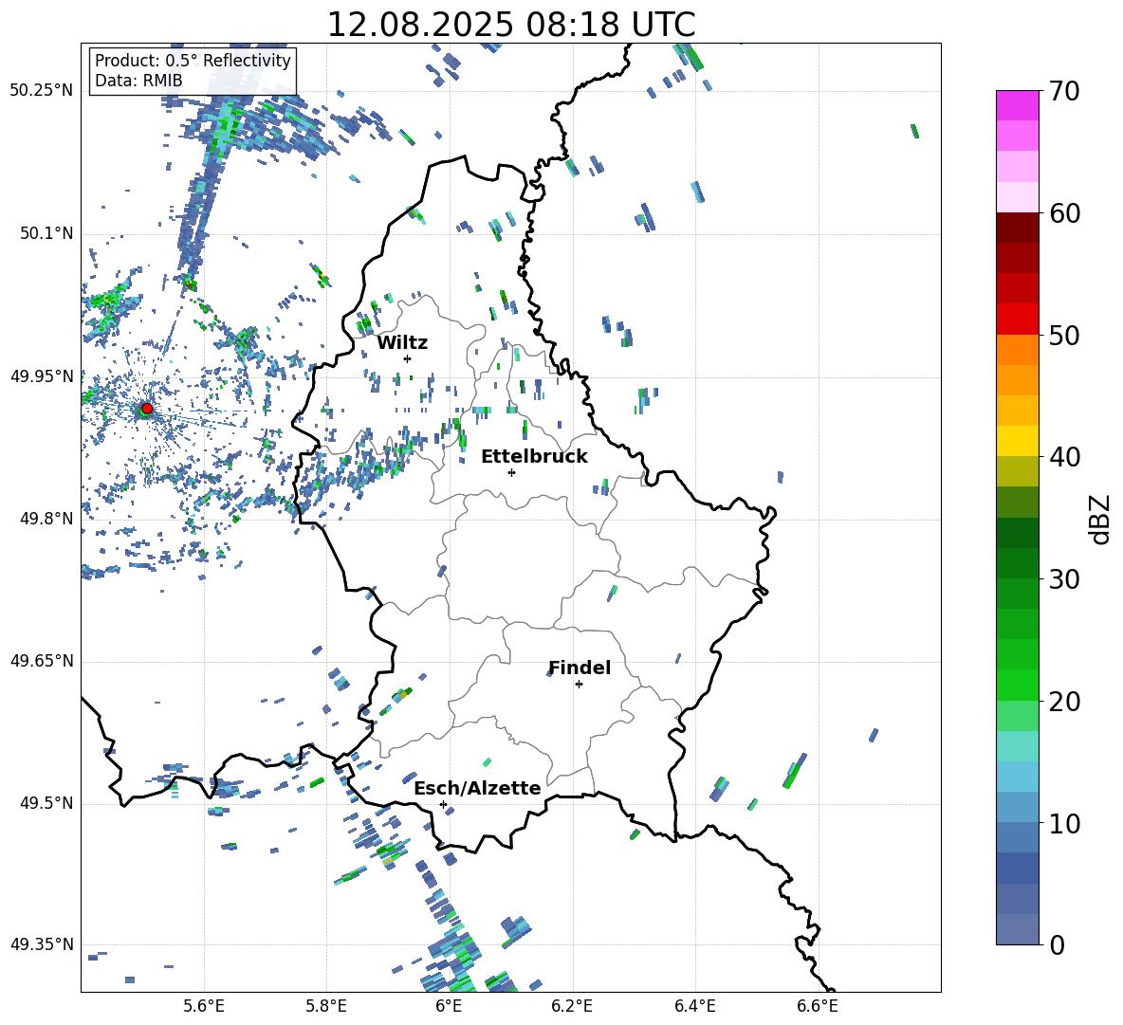This screenshot has height=1025, width=1123.
Task: Click the Esch/Alzette station cross marker
Action: 443,804
